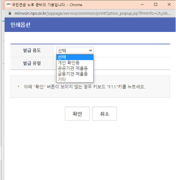Choose 공공기관 제출용 option

(x=75, y=68)
